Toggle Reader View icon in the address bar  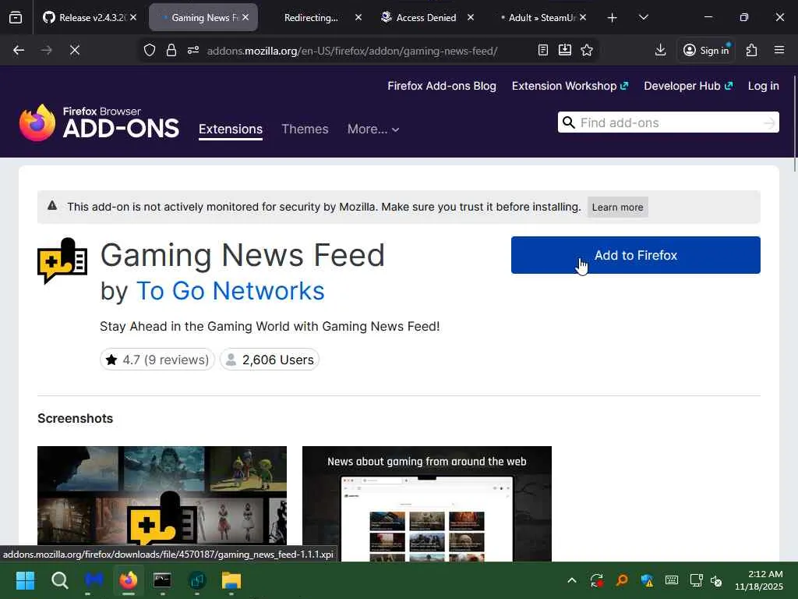[543, 50]
